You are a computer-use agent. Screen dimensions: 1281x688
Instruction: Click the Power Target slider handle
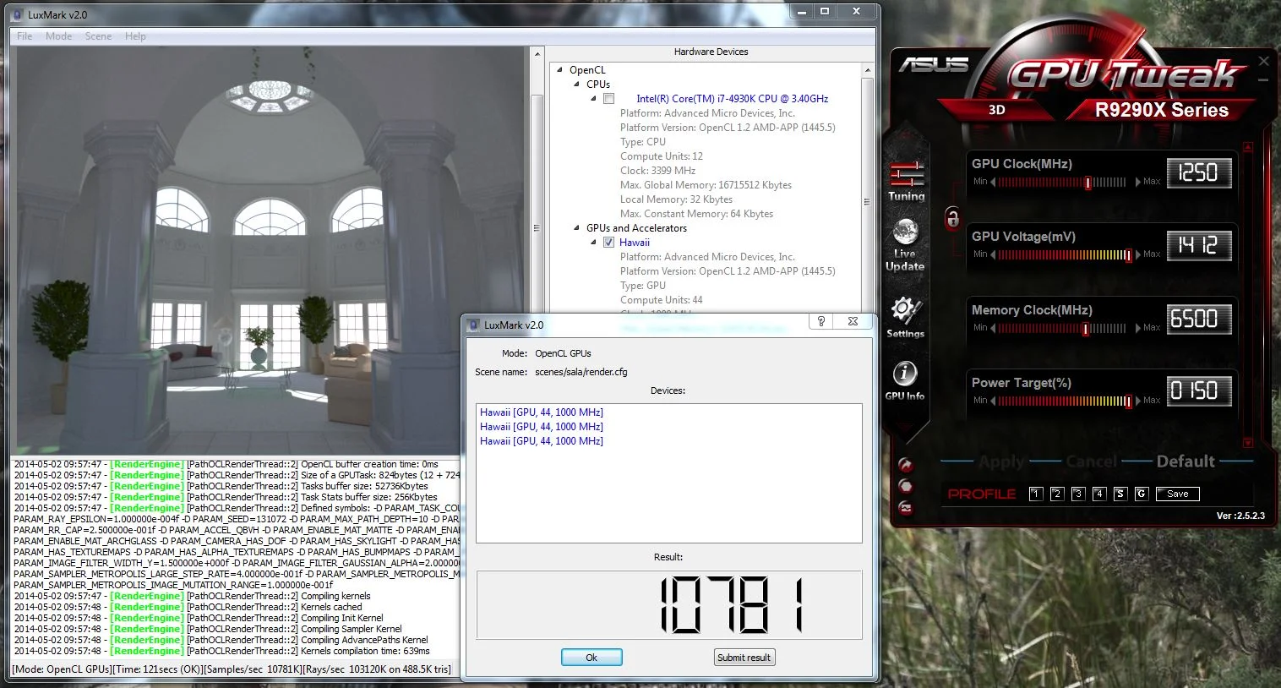[x=1128, y=401]
